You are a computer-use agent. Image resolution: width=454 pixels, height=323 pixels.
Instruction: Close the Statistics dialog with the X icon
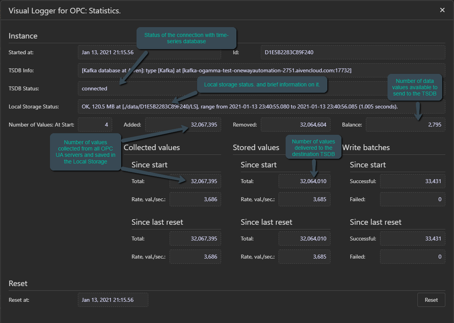(442, 10)
